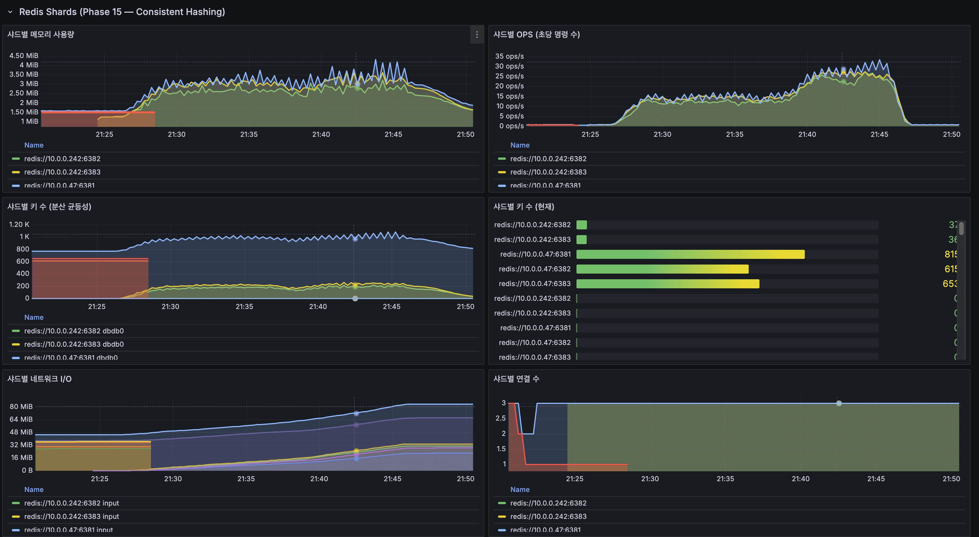The height and width of the screenshot is (537, 979).
Task: Collapse the Redis Shards row chevron
Action: click(10, 12)
